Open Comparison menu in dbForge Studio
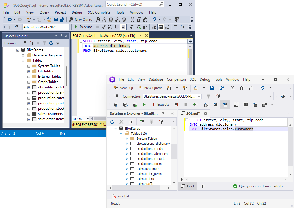The height and width of the screenshot is (208, 294). click(x=176, y=79)
